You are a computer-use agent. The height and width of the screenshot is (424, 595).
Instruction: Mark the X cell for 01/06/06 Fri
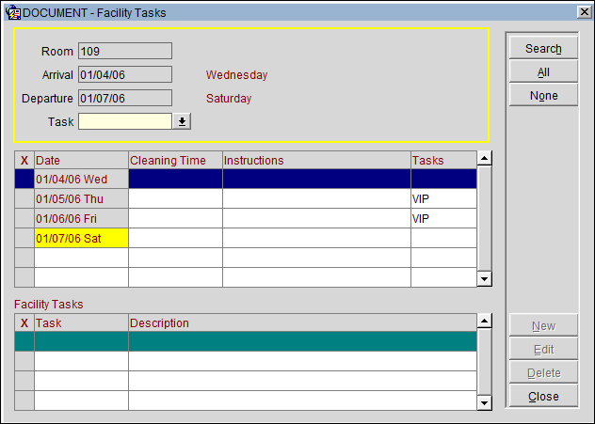[x=24, y=218]
